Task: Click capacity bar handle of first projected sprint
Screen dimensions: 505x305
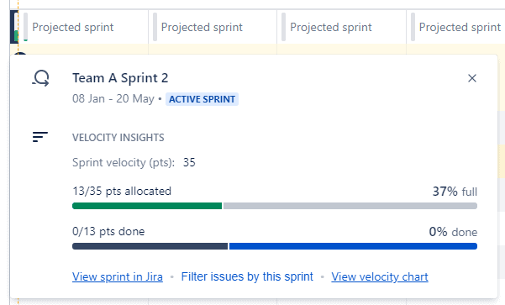Action: pyautogui.click(x=25, y=27)
